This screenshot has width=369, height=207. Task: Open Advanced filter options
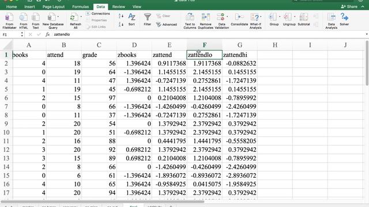167,24
